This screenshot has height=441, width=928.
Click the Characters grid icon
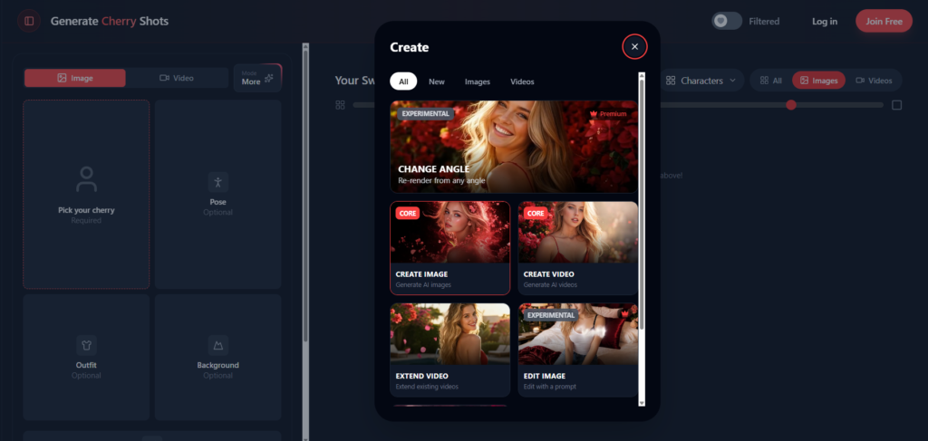pyautogui.click(x=671, y=81)
